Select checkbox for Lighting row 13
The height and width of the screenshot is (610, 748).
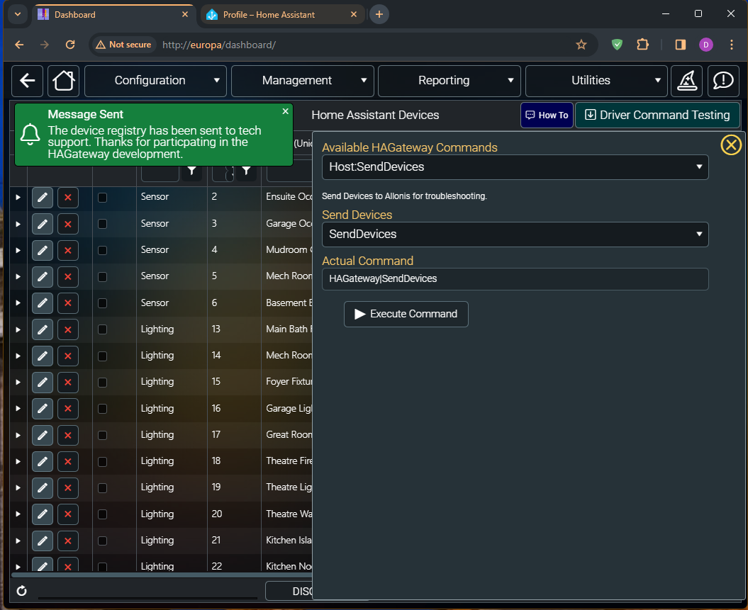[103, 329]
